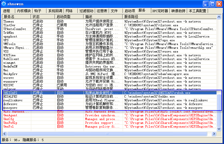This screenshot has height=144, width=224.
Task: Select the WmiApSrv service row
Action: pos(109,74)
